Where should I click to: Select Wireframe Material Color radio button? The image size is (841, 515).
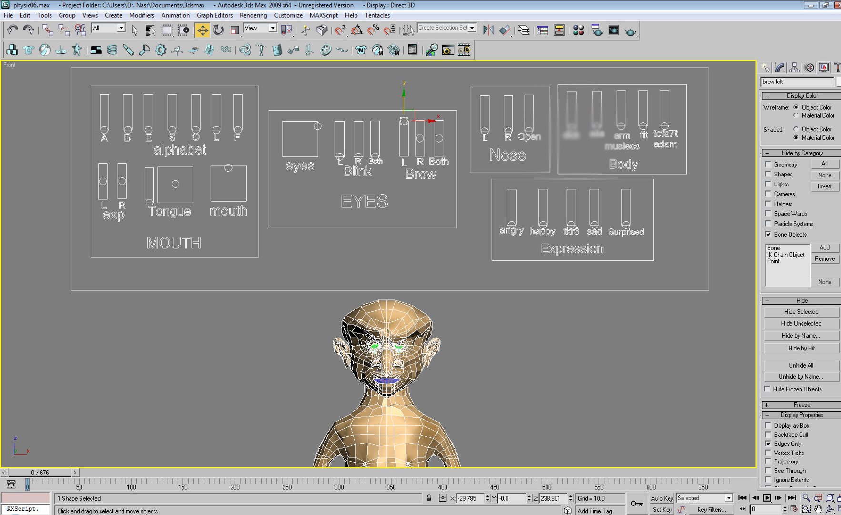point(796,115)
